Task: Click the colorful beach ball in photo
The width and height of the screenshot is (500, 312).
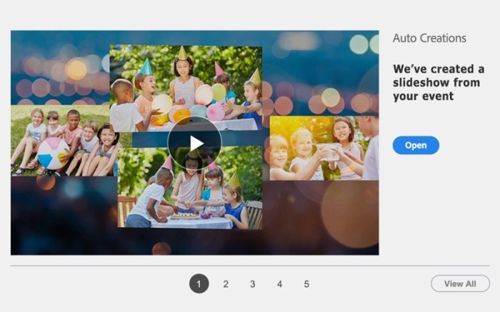Action: coord(54,154)
